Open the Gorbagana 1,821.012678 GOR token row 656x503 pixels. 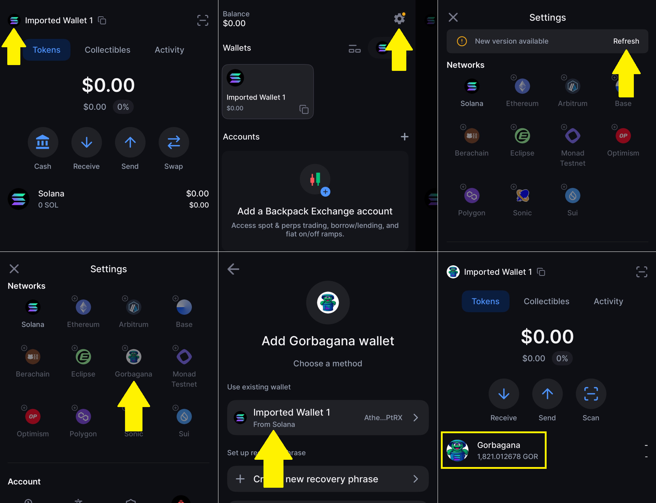pos(547,451)
